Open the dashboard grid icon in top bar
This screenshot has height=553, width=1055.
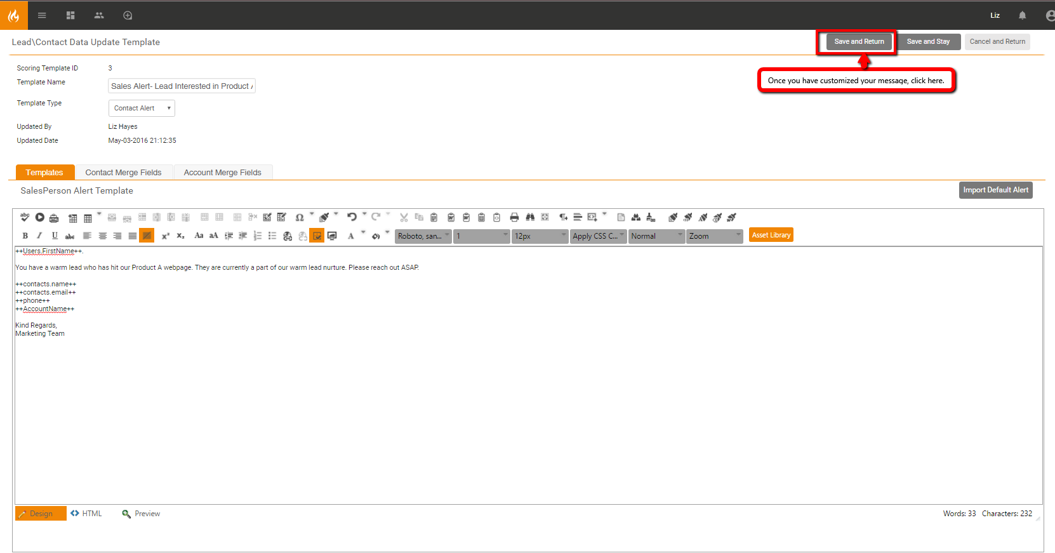tap(70, 15)
